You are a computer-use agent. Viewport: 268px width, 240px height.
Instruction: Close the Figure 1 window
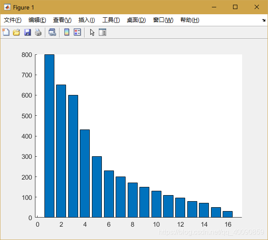point(256,7)
